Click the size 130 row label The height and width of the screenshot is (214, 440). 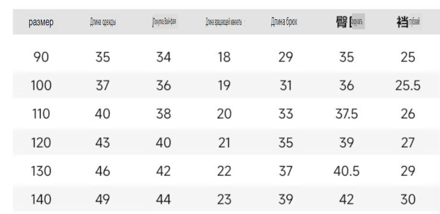coord(41,171)
